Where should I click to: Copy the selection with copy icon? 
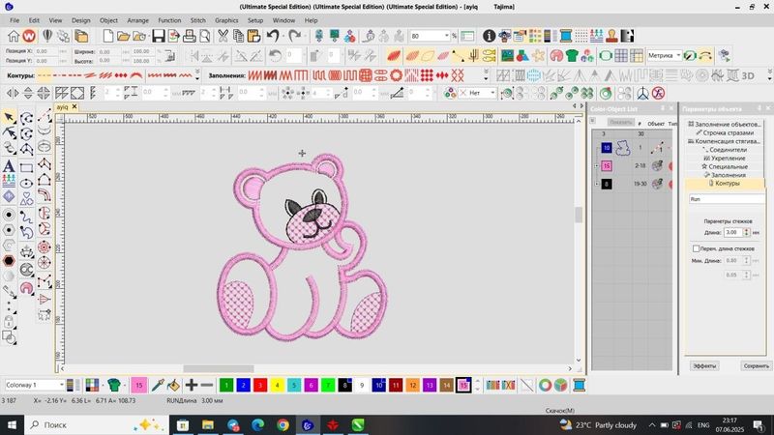(x=238, y=36)
